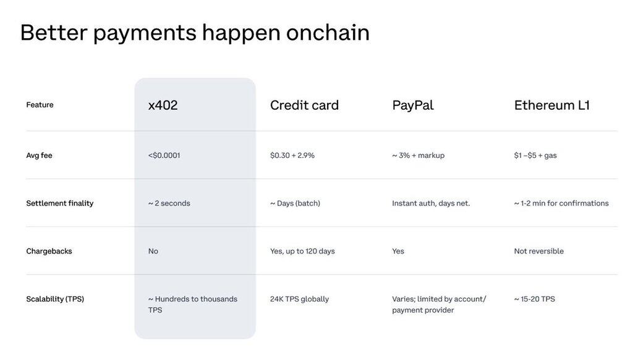
Task: Select the "~ Days (batch)" cell
Action: tap(295, 203)
